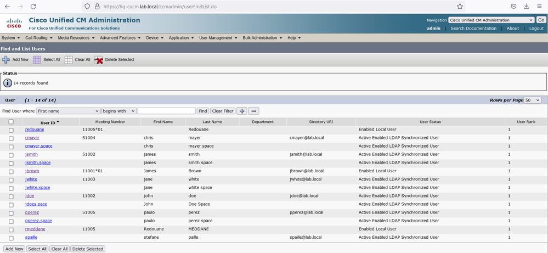
Task: Click the bottom Select All button
Action: point(37,249)
